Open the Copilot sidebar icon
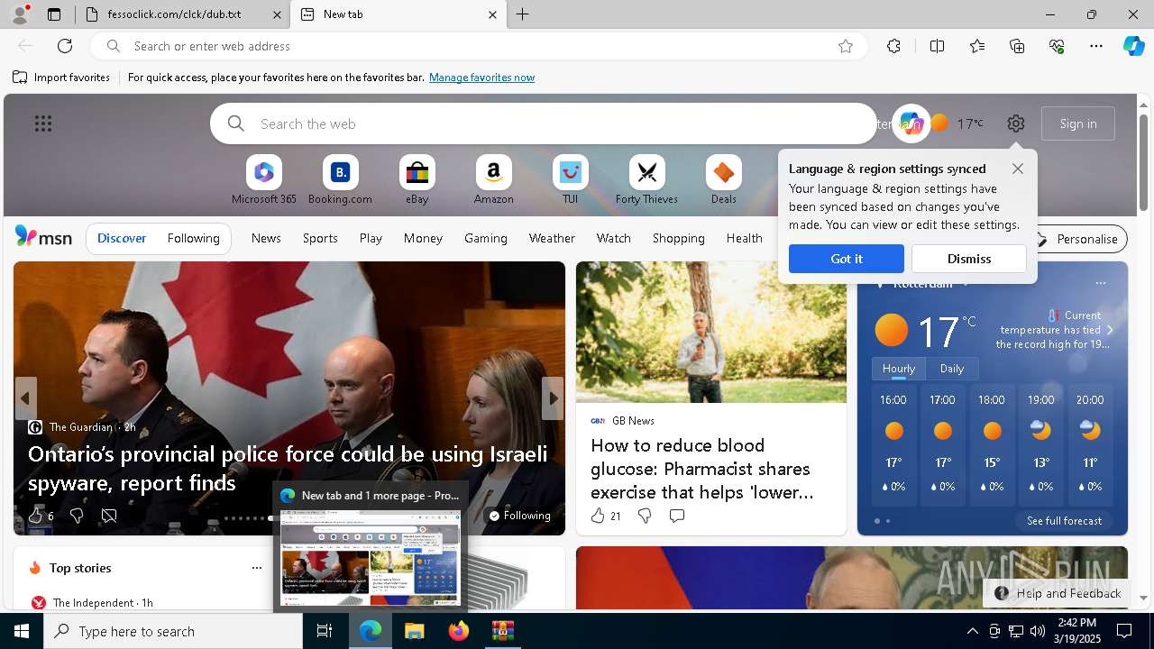Image resolution: width=1154 pixels, height=649 pixels. pos(1133,46)
